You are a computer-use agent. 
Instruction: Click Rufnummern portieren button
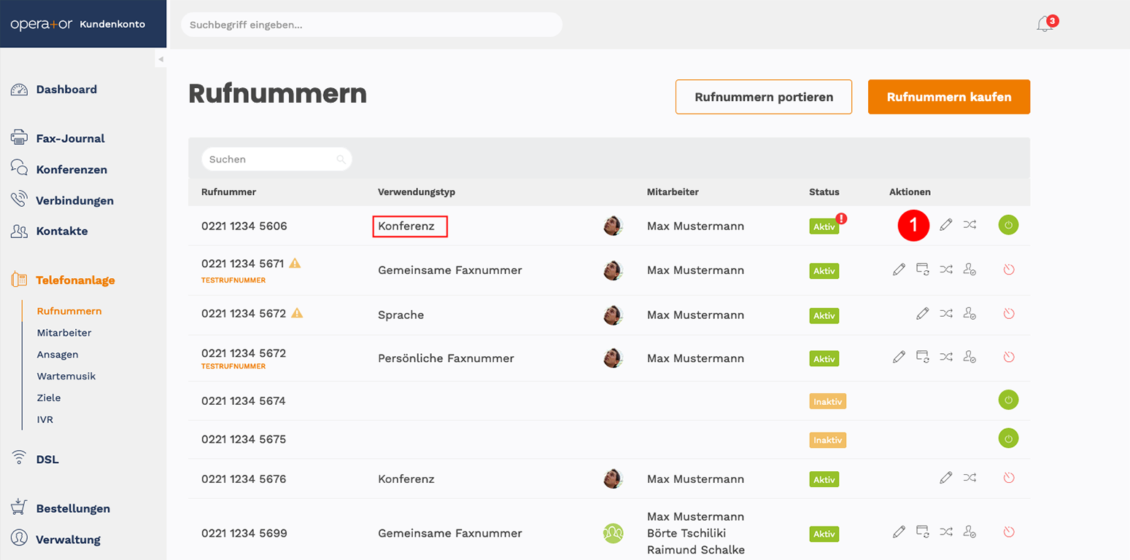click(x=764, y=97)
